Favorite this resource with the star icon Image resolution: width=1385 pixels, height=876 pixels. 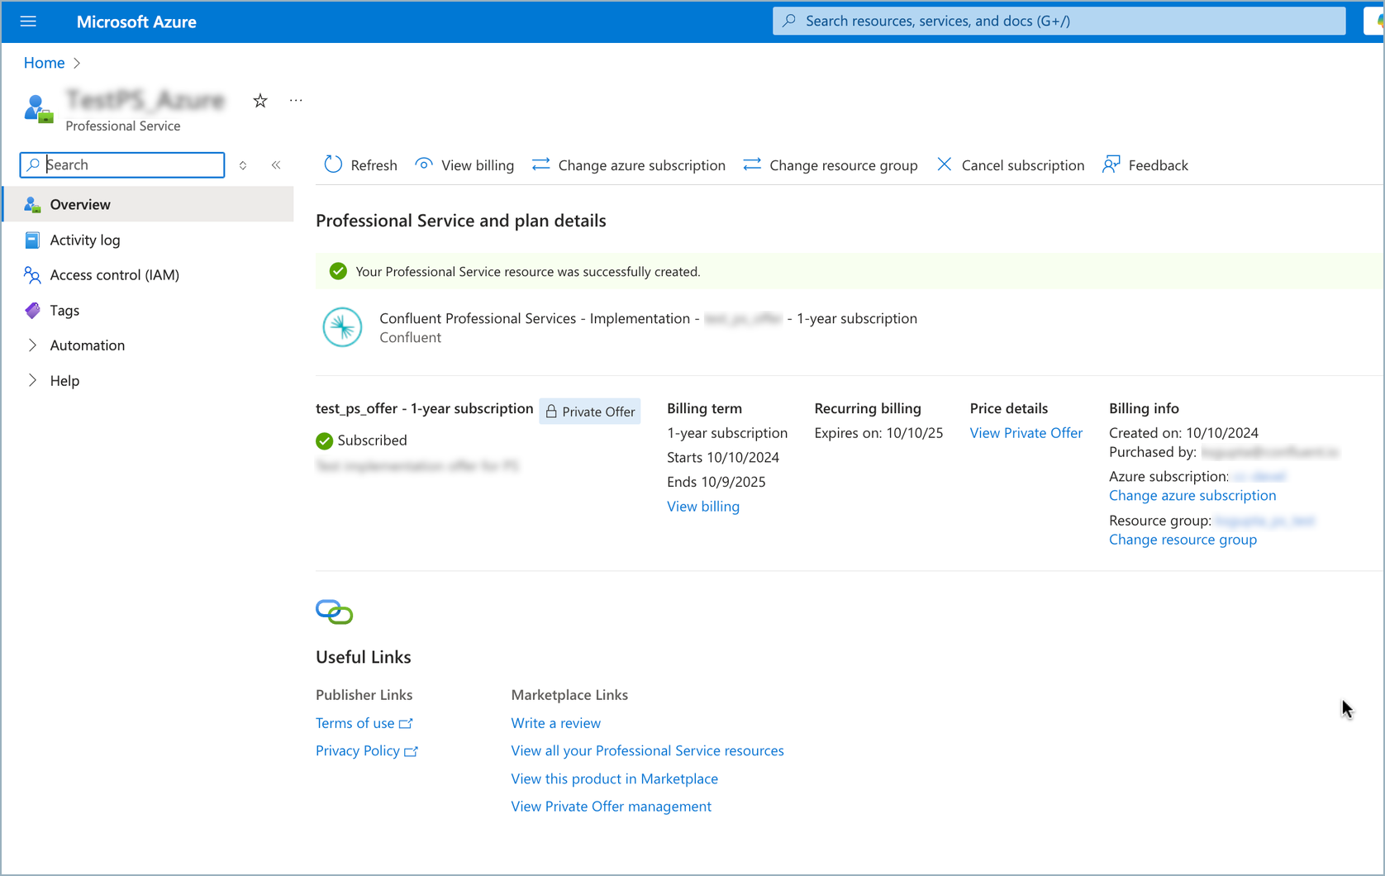260,101
